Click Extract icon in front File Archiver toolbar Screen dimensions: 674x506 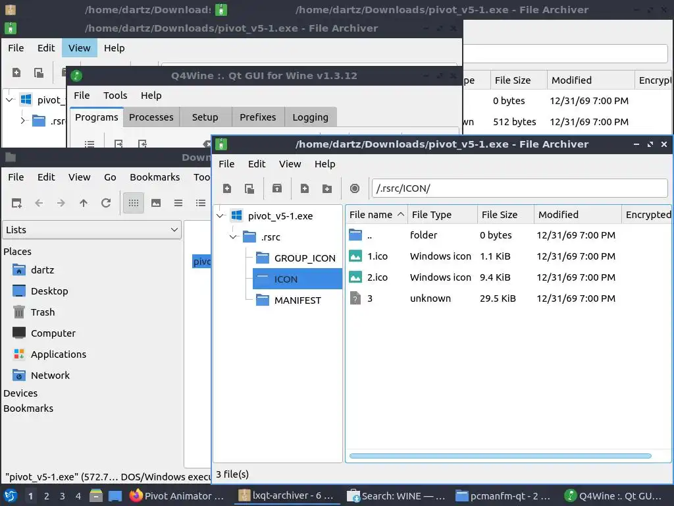(x=277, y=188)
